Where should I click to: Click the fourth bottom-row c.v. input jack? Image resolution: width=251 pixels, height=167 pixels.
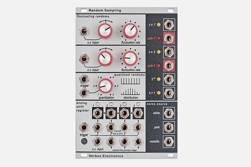138,142
